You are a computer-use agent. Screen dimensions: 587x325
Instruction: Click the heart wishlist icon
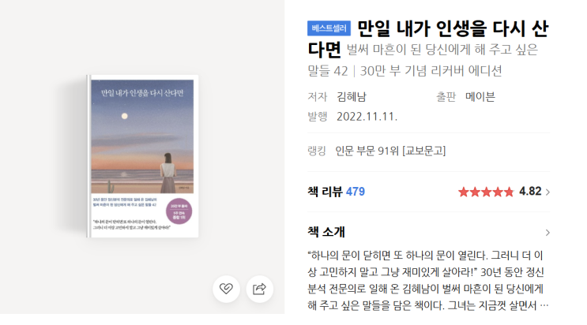click(226, 289)
